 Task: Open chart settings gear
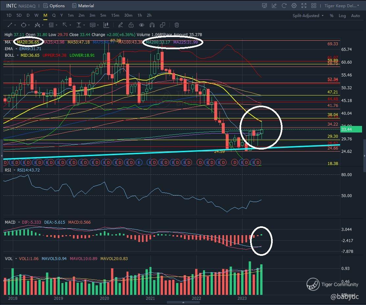click(x=294, y=6)
